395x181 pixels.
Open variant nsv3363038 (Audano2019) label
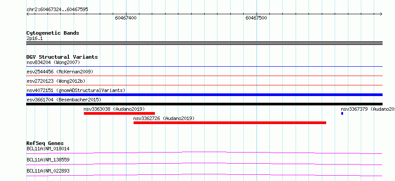point(114,109)
